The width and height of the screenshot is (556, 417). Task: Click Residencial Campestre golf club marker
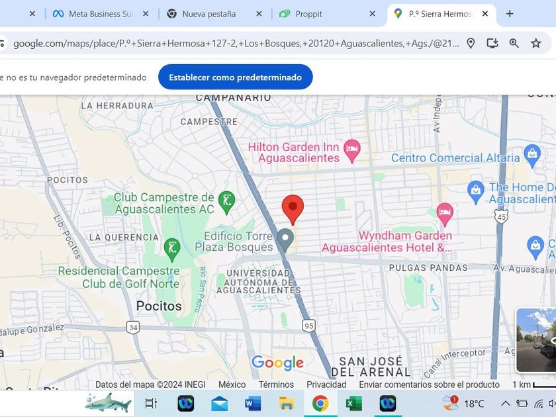coord(172,250)
